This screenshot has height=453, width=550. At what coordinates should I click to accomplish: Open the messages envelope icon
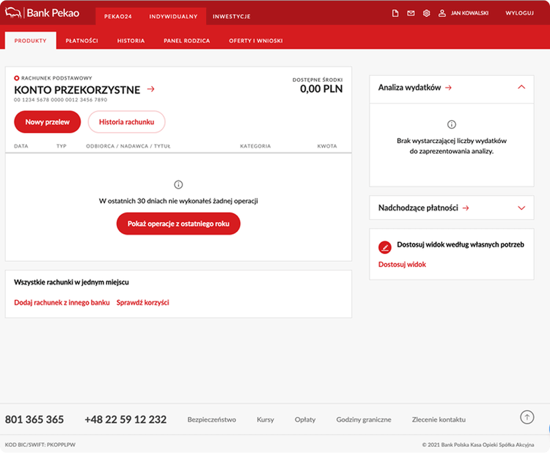coord(411,14)
